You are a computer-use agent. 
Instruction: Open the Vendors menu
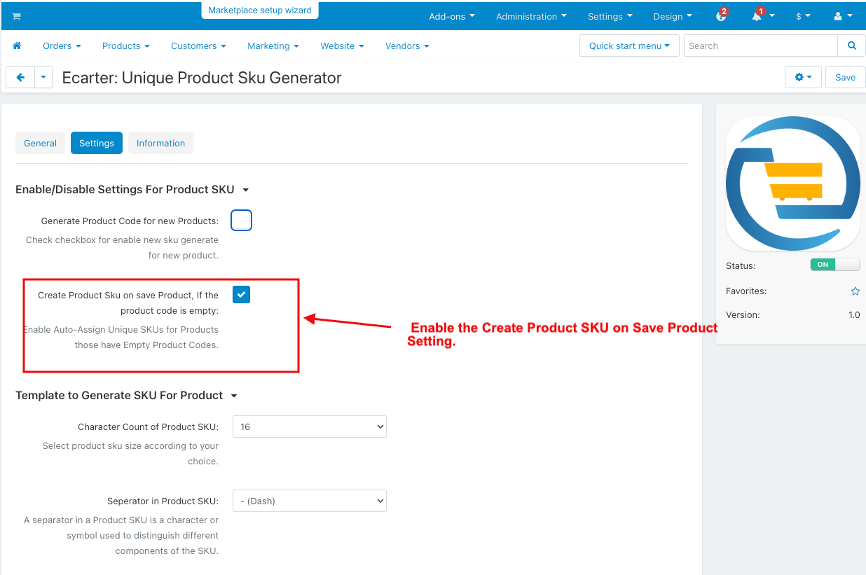click(407, 46)
